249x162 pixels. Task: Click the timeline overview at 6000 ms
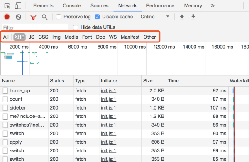[x=78, y=47]
